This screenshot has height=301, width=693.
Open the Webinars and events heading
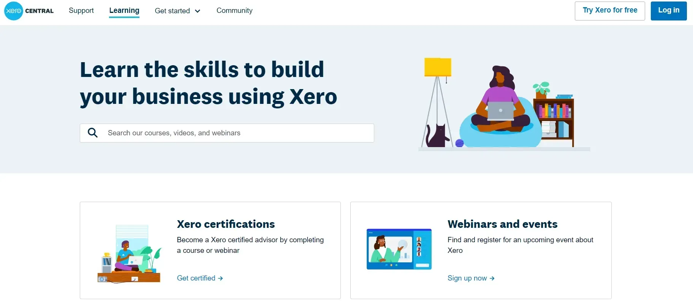click(x=502, y=224)
